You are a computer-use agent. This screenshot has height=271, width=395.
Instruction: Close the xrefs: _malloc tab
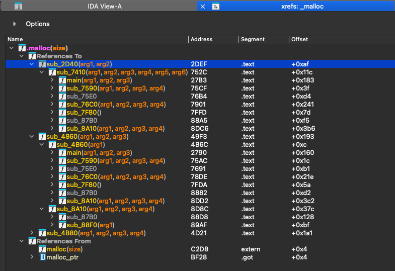(x=203, y=7)
